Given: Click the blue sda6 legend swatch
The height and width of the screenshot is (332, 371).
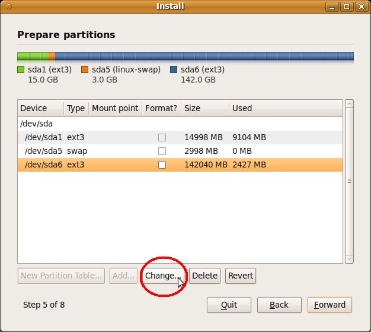Looking at the screenshot, I should 174,69.
